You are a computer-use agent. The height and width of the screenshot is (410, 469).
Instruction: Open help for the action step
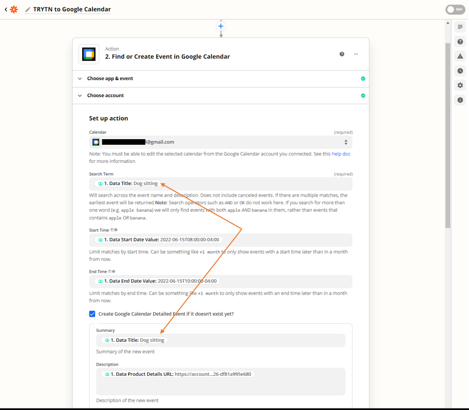pos(342,54)
